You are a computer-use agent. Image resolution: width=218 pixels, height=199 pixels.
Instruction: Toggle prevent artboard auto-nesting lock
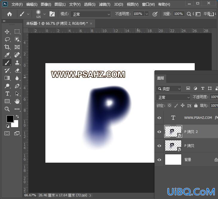(x=189, y=106)
